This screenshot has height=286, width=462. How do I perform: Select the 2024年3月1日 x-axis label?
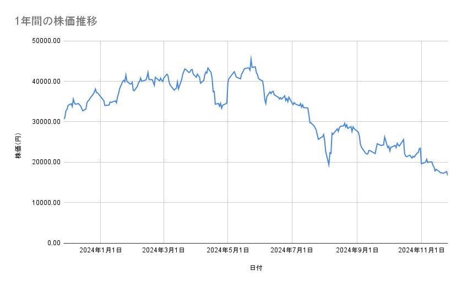tap(164, 250)
